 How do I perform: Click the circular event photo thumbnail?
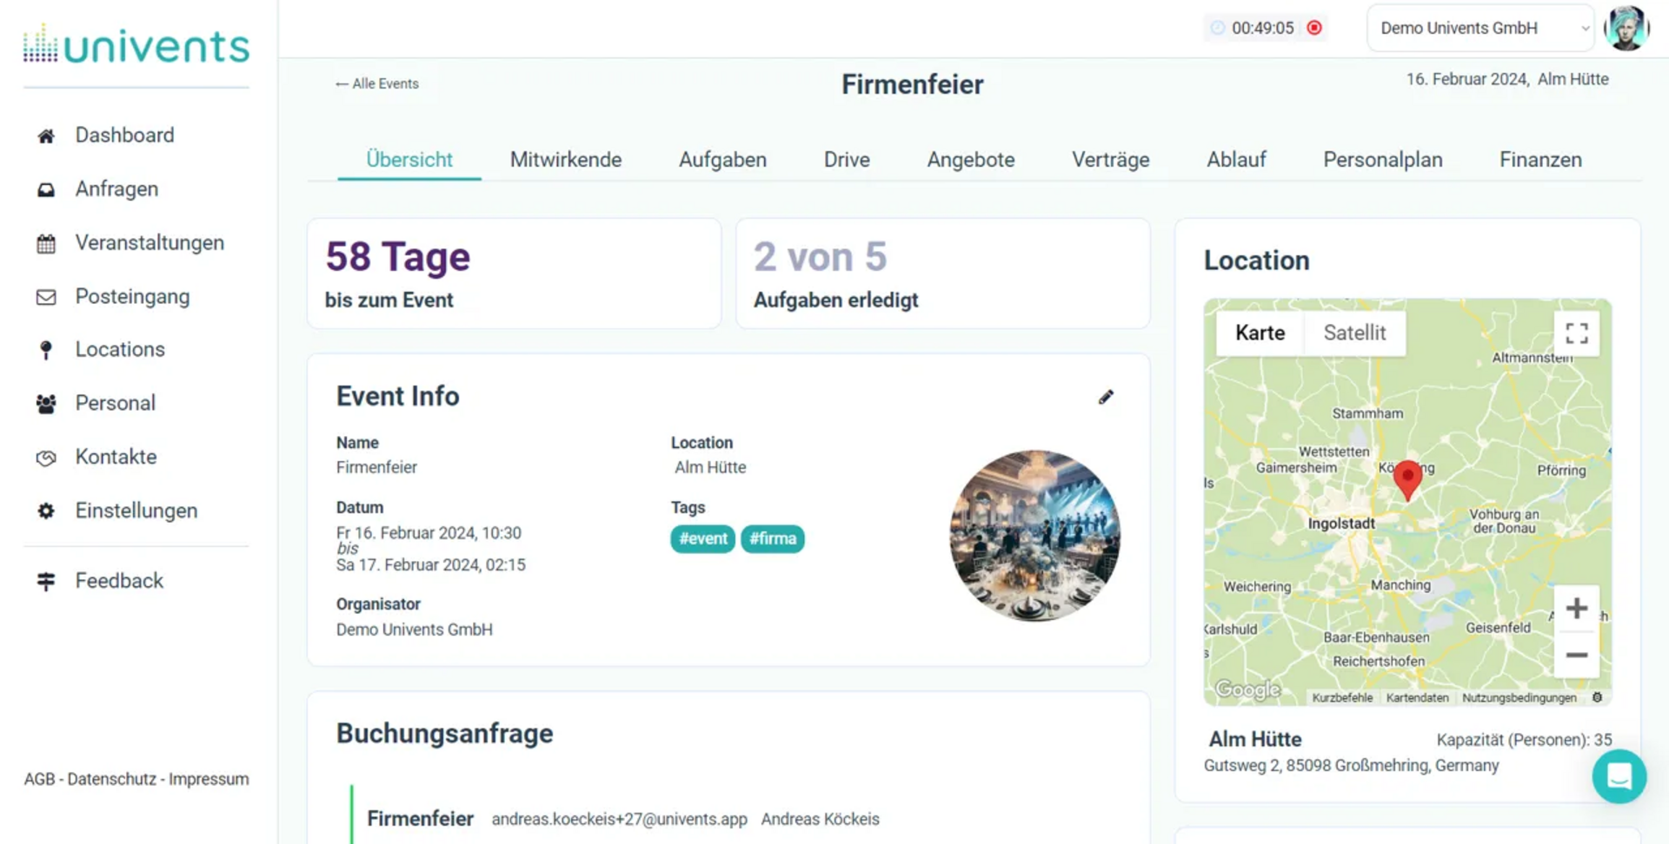click(x=1034, y=535)
